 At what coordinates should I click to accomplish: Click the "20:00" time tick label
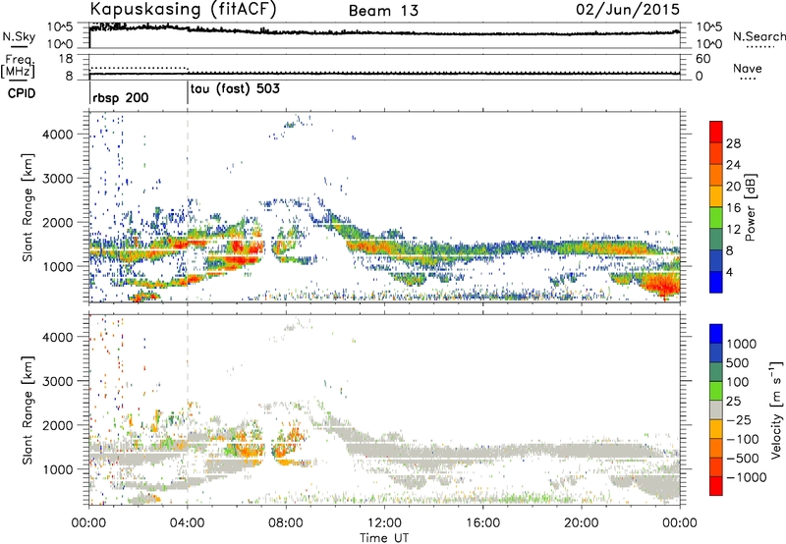[581, 523]
